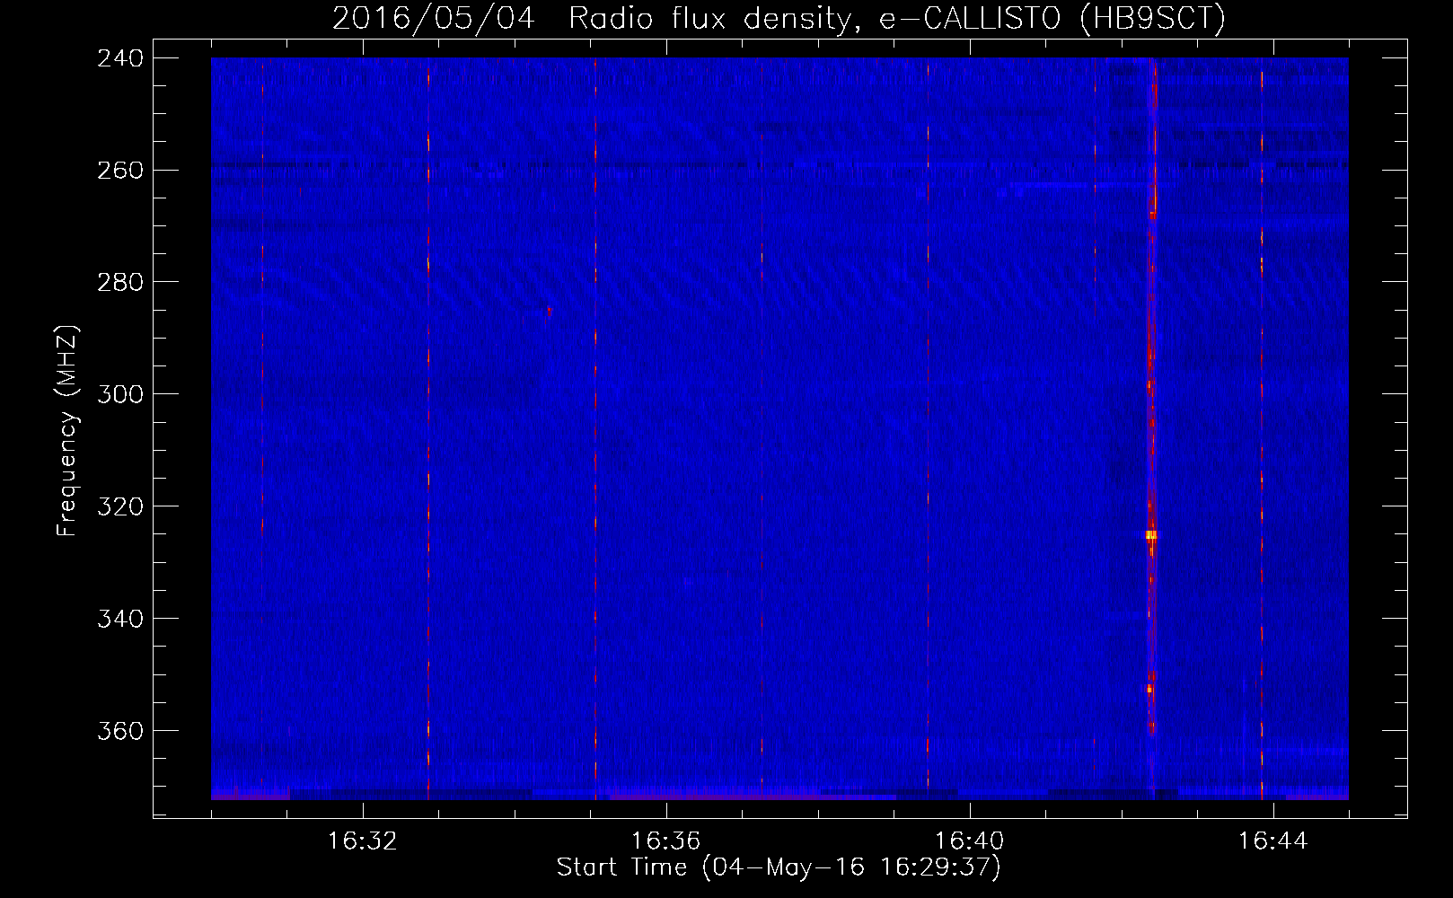Click the small red spot near 285 MHz
The height and width of the screenshot is (898, 1453).
549,311
